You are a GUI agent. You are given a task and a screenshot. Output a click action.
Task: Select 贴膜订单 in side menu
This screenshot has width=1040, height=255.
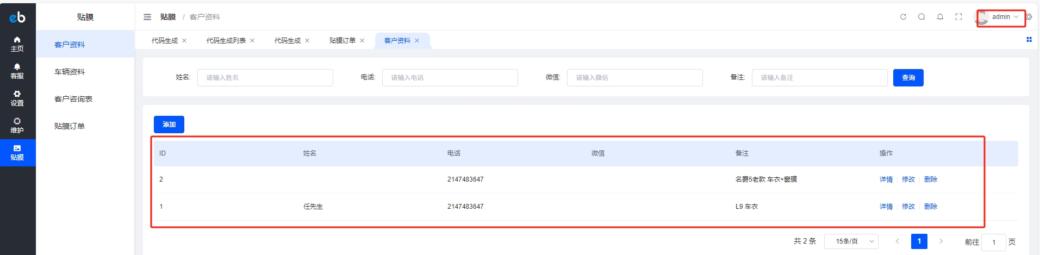(85, 126)
